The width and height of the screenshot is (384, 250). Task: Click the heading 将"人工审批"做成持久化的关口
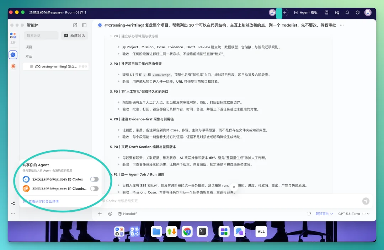pos(145,92)
